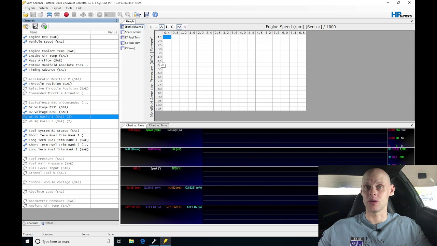Select the Graph tab
The image size is (437, 246).
point(130,21)
